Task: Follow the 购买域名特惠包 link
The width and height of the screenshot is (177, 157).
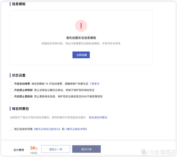Action: (98, 118)
